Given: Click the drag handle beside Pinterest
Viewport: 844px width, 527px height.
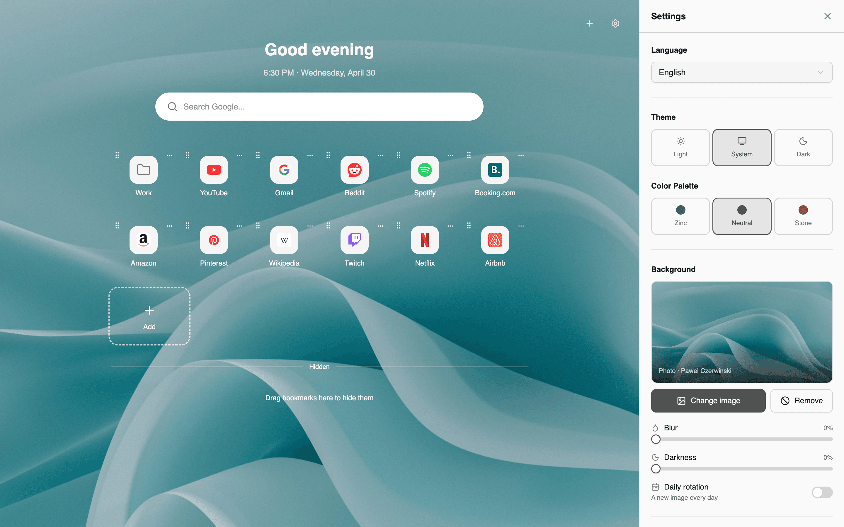Looking at the screenshot, I should click(188, 225).
